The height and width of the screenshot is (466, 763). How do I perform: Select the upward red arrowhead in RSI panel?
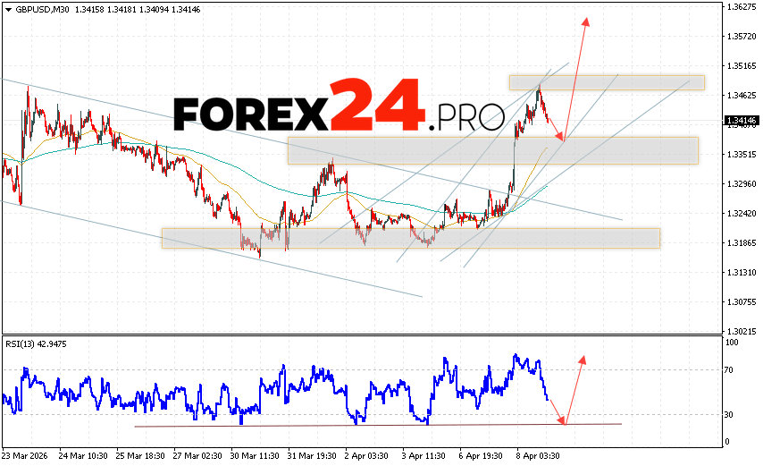point(582,360)
